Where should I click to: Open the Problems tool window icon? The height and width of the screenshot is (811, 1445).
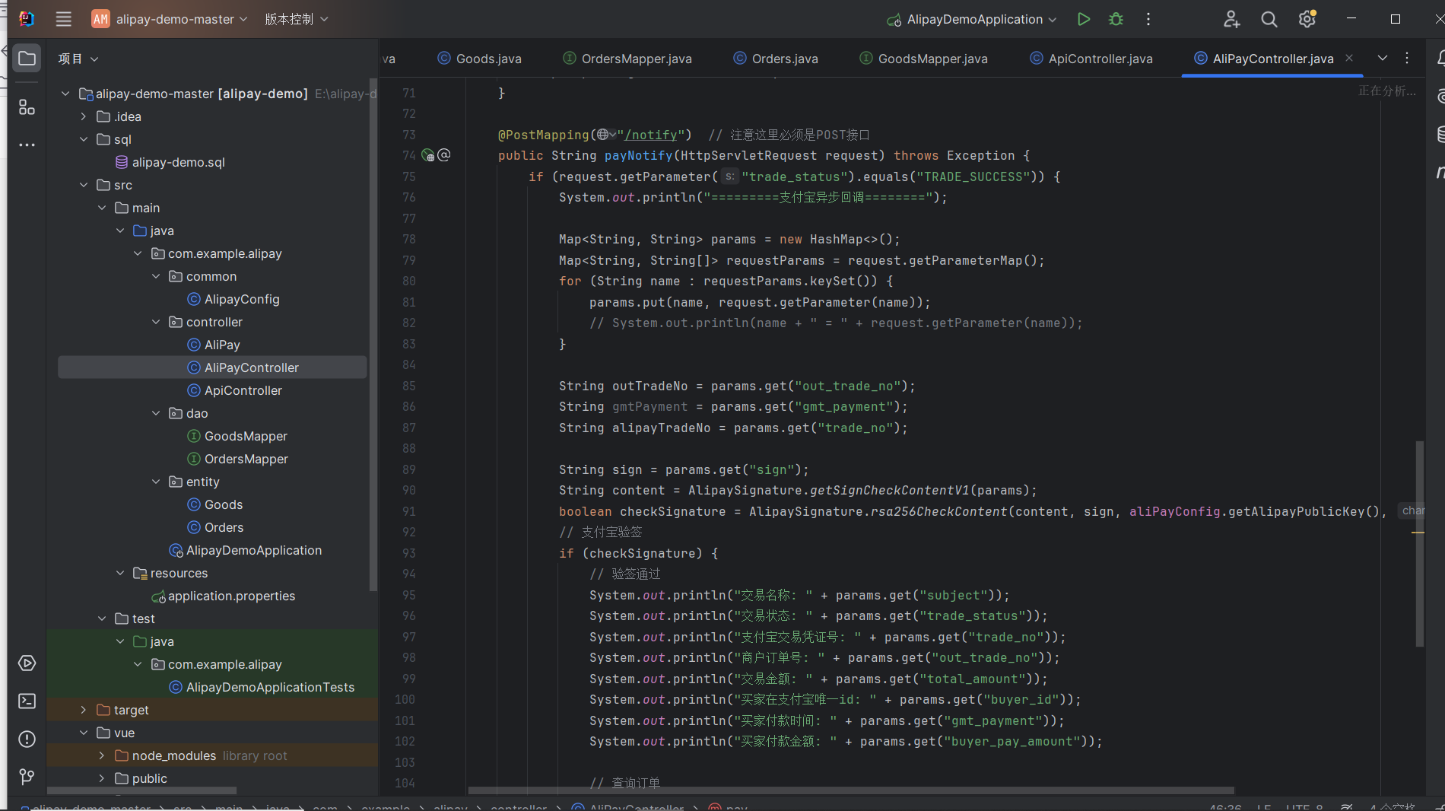point(27,739)
